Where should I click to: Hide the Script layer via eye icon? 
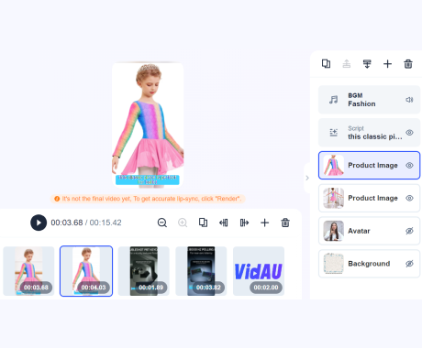pos(409,133)
